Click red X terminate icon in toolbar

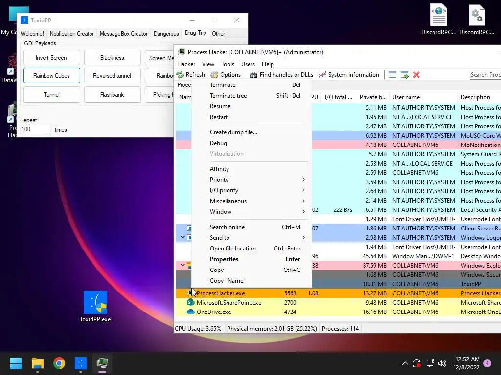(416, 75)
